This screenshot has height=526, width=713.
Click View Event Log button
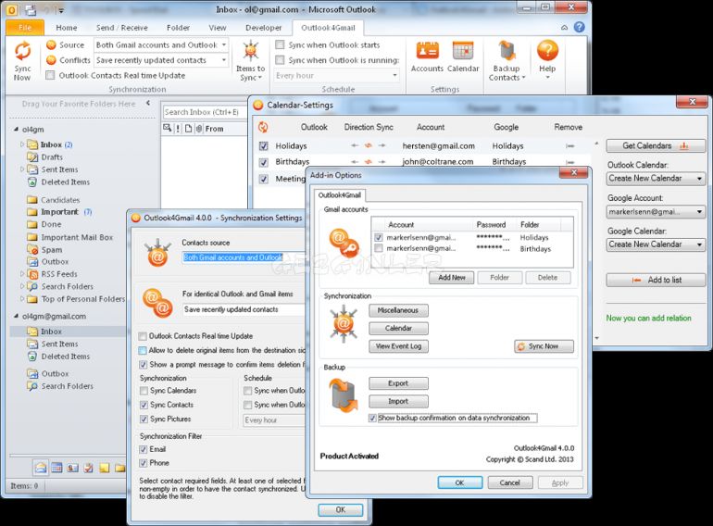(398, 346)
